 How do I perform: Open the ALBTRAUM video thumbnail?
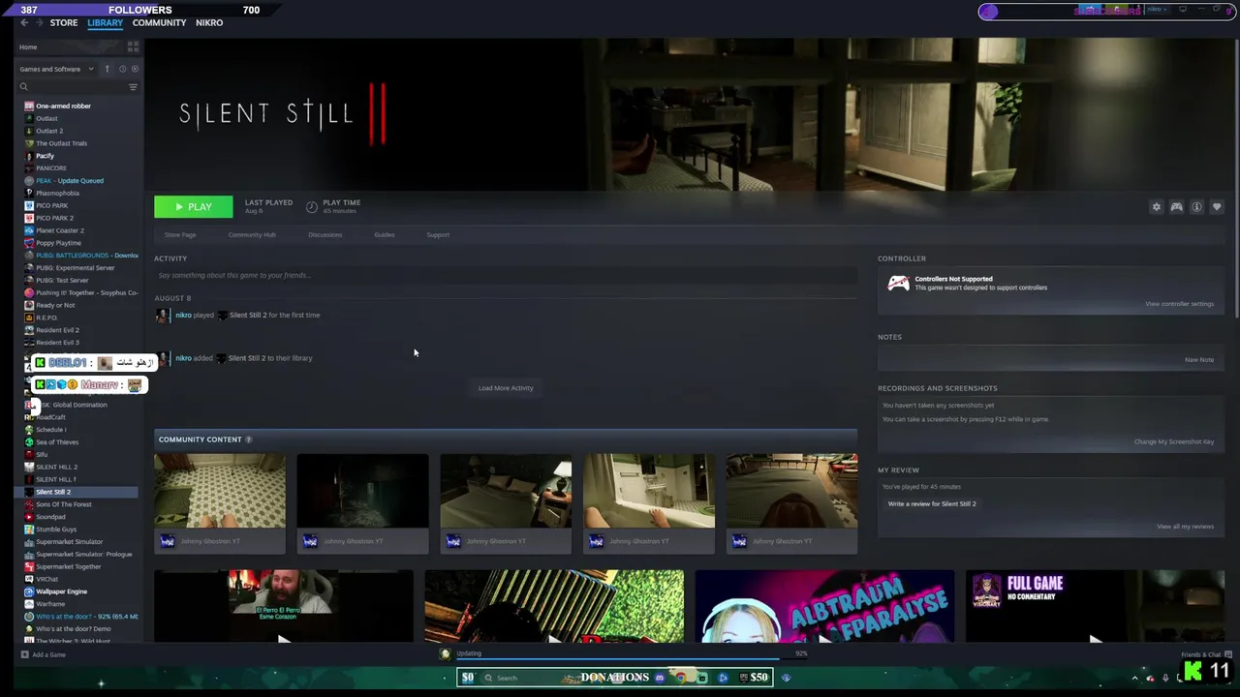coord(824,607)
